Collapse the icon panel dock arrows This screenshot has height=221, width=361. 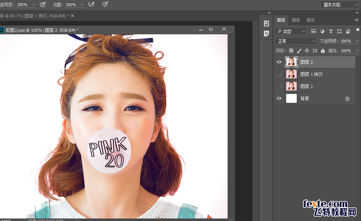269,13
